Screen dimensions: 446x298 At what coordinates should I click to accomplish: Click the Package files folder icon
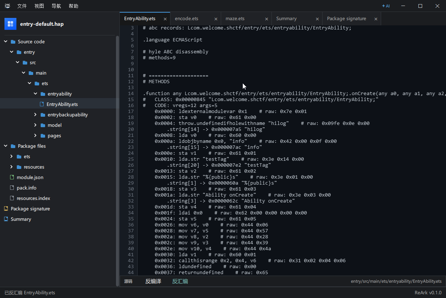[13, 146]
